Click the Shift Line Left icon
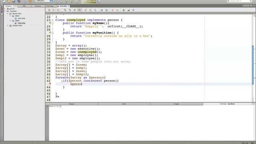The width and height of the screenshot is (256, 144). 102,10
